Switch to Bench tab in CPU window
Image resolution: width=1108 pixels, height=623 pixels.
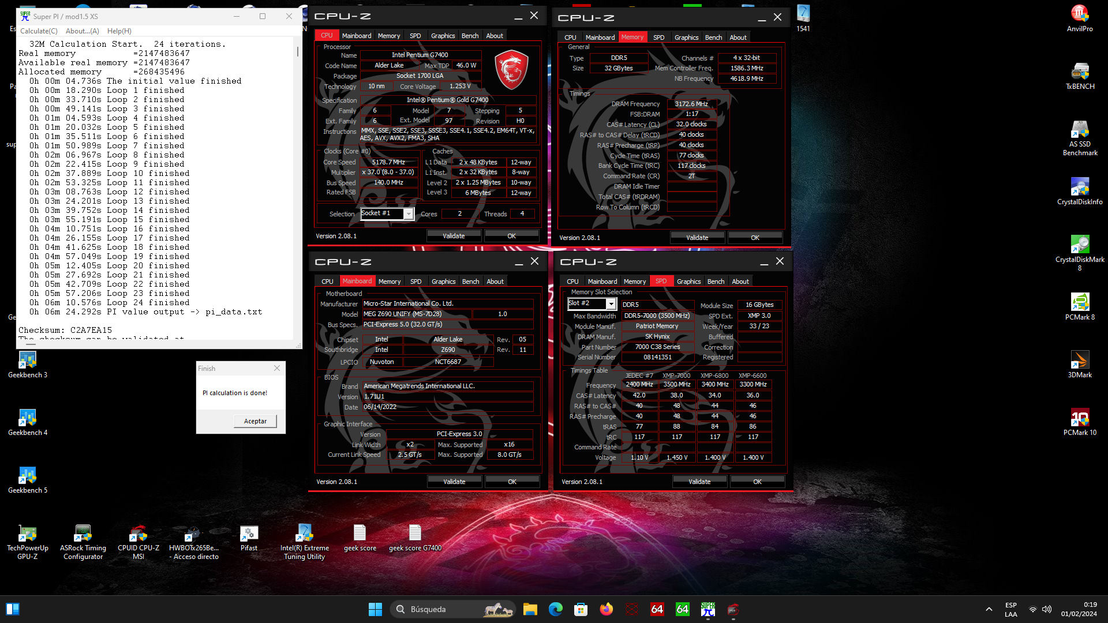pos(470,36)
